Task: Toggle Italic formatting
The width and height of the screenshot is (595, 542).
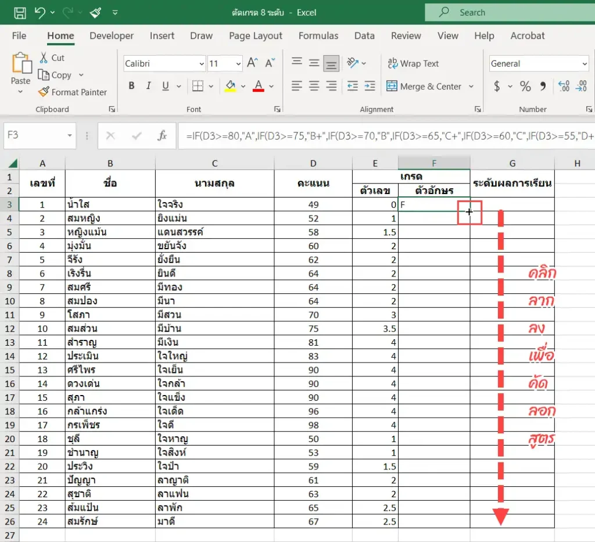Action: coord(148,86)
